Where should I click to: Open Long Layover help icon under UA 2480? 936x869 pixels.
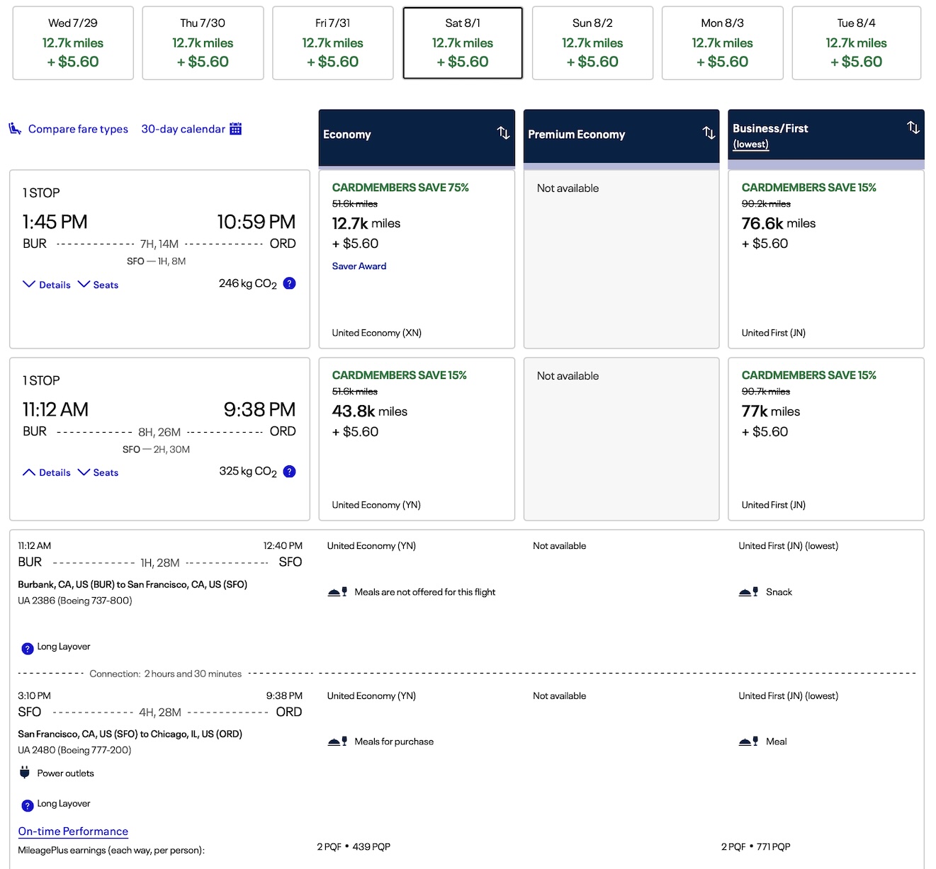(28, 805)
